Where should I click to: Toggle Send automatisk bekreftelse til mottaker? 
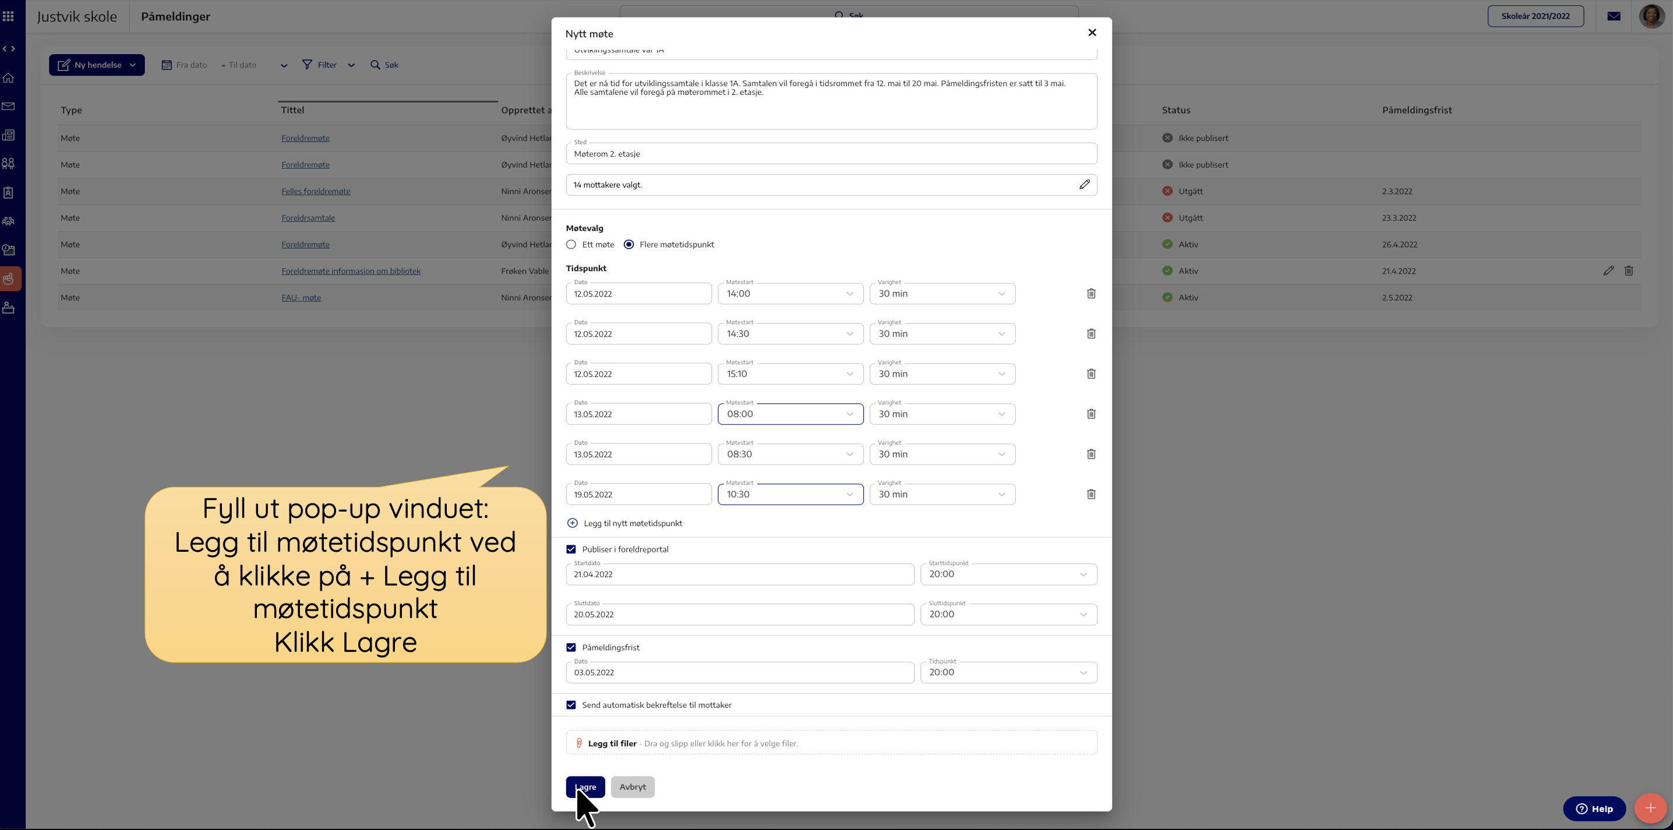(x=571, y=705)
